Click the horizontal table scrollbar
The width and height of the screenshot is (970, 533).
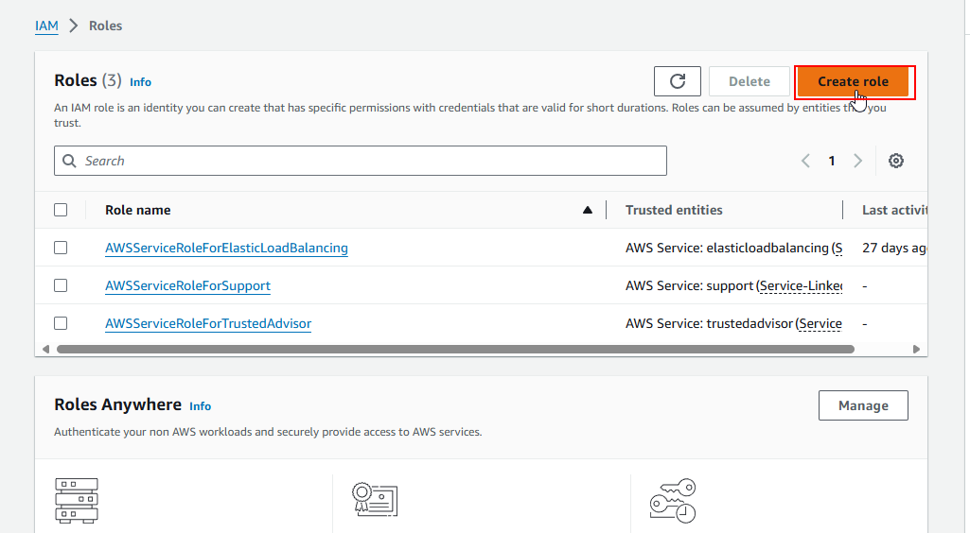pos(454,349)
